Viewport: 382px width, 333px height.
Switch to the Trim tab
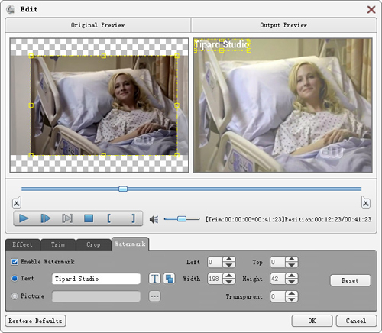coord(58,244)
